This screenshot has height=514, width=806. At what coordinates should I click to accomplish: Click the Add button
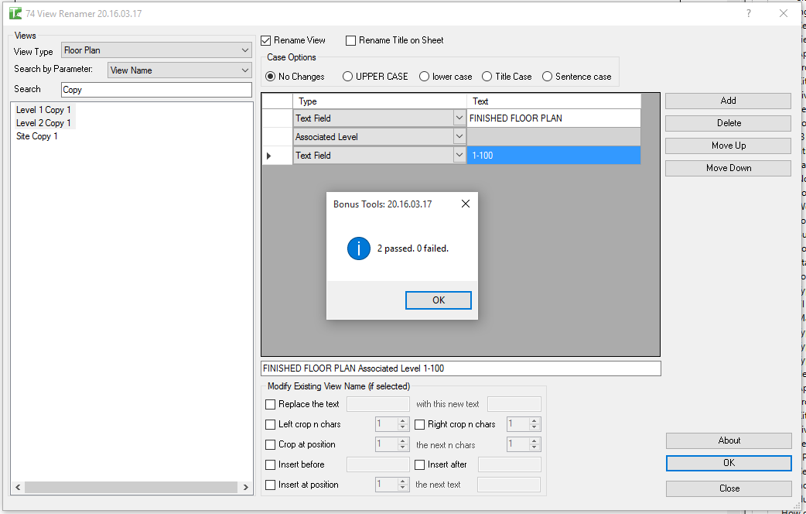click(727, 101)
